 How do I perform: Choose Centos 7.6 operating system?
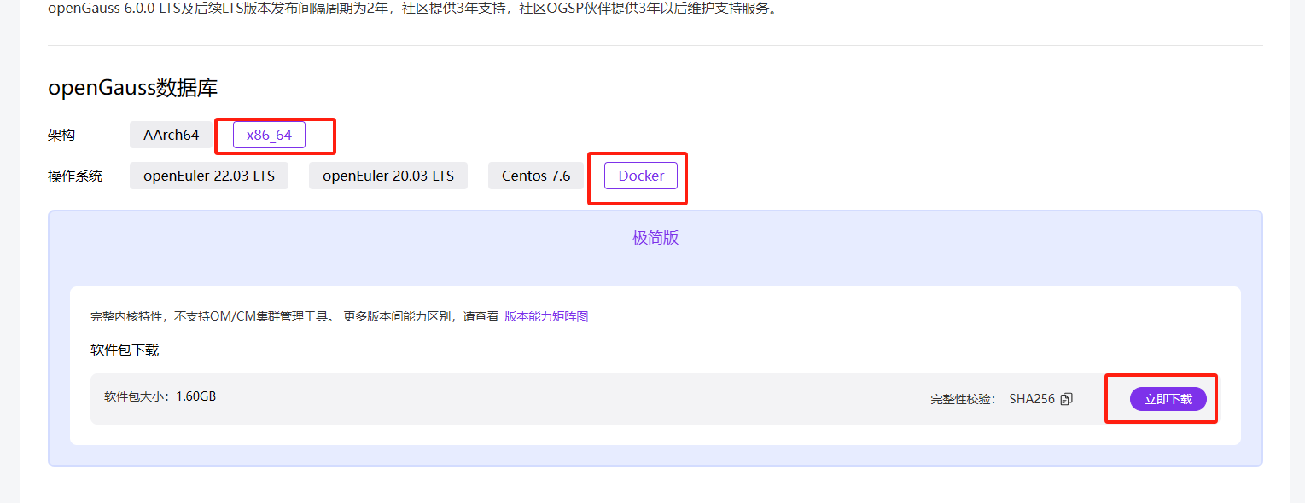[x=536, y=176]
